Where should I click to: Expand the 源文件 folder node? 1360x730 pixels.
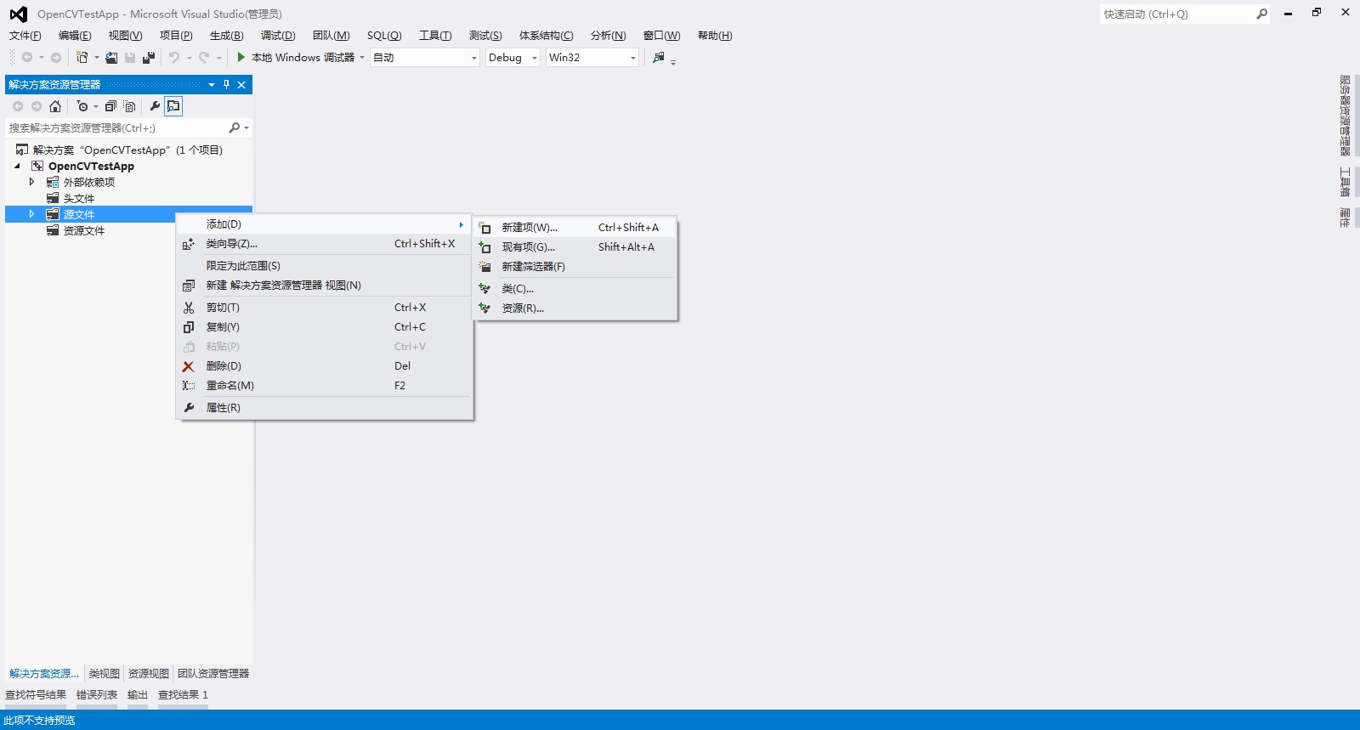click(31, 214)
